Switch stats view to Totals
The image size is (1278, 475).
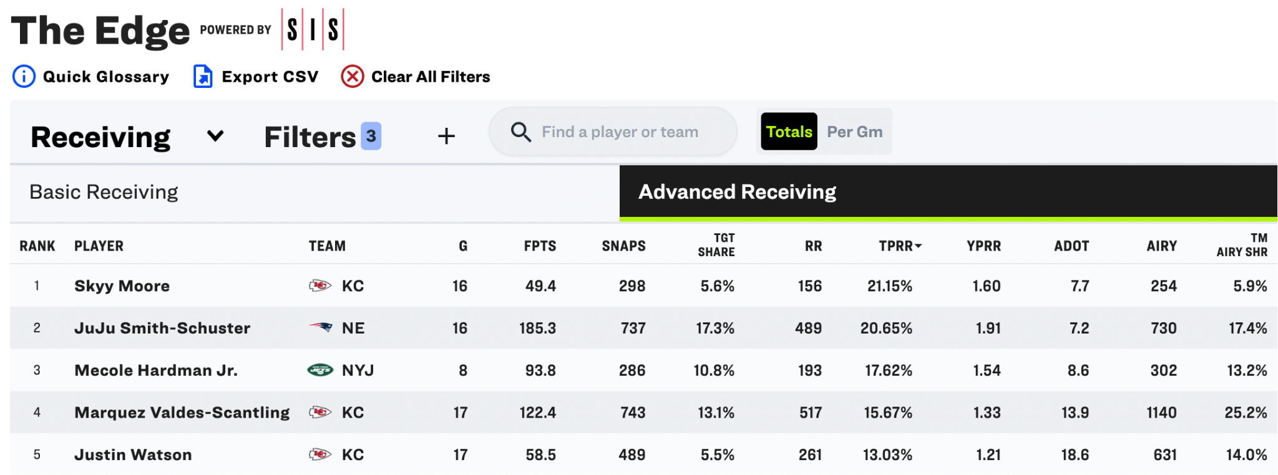coord(789,132)
